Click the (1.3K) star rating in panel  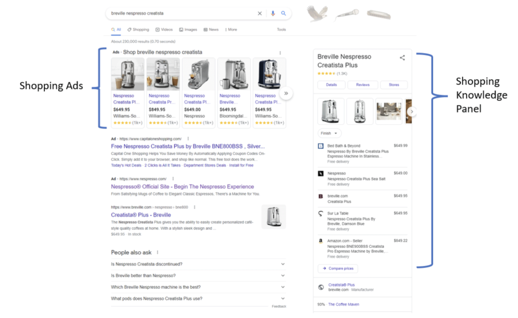(x=332, y=74)
